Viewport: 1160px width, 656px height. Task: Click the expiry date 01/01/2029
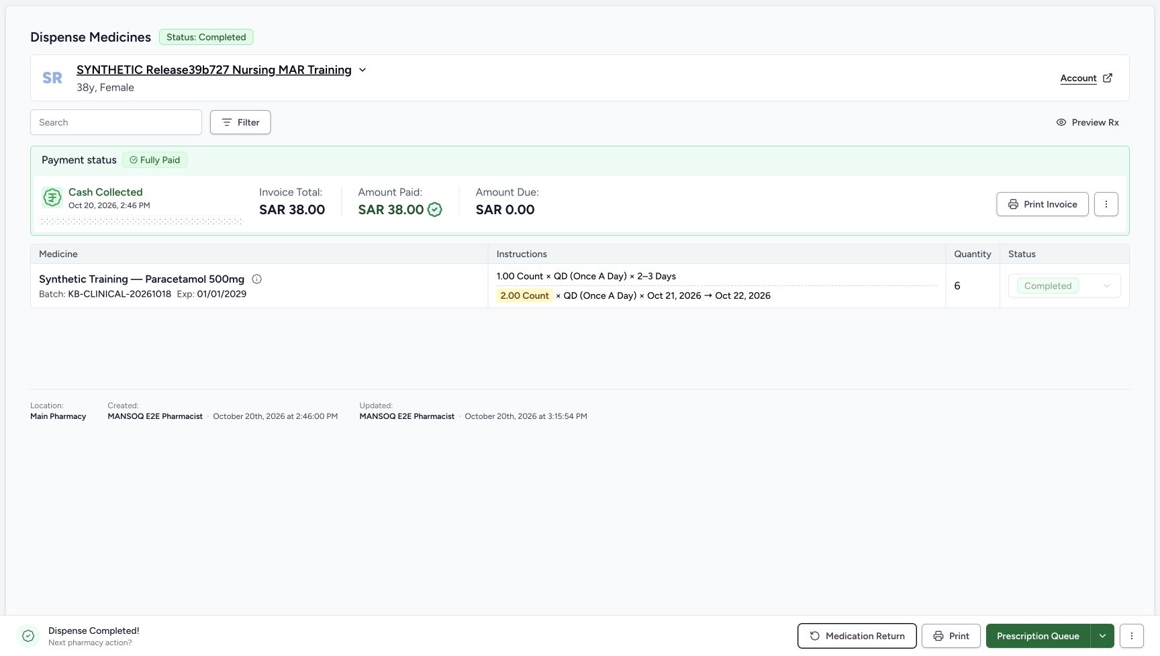click(x=222, y=294)
